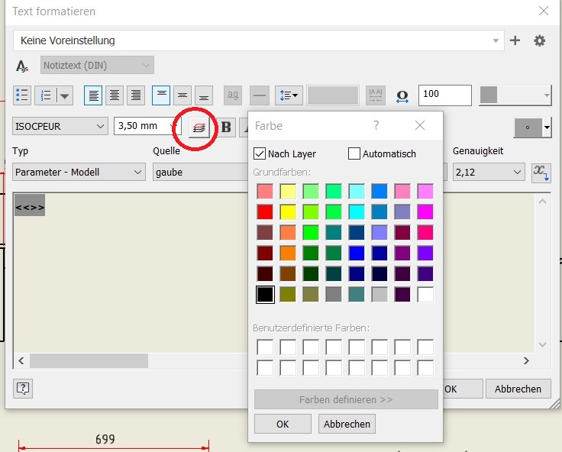The height and width of the screenshot is (452, 562).
Task: Center text horizontally
Action: (x=115, y=95)
